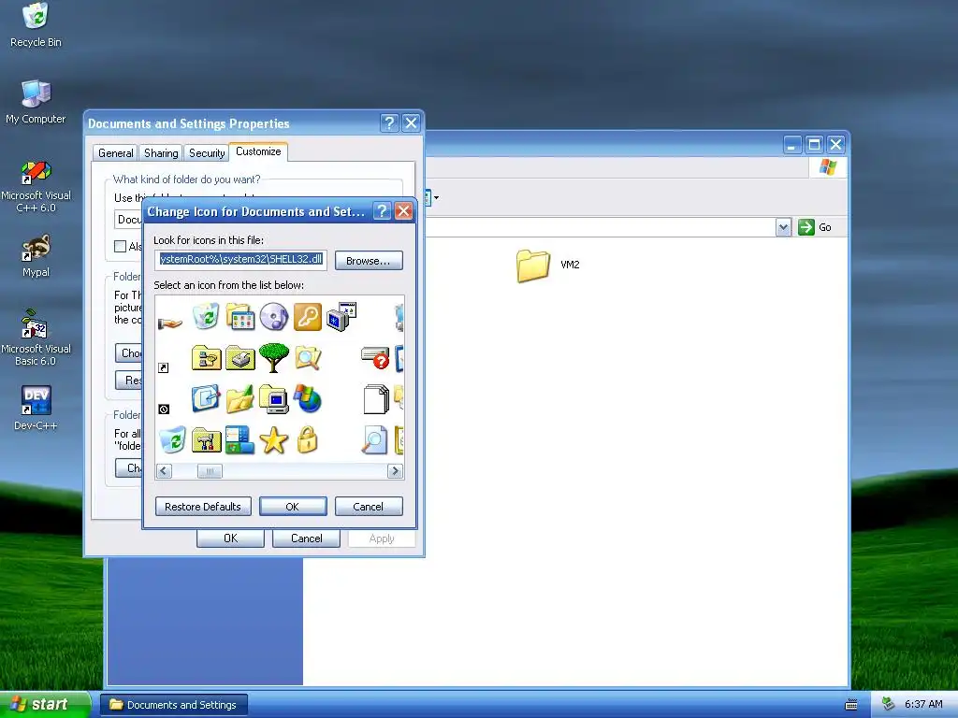Switch to the Security tab
The height and width of the screenshot is (718, 958).
(x=207, y=153)
